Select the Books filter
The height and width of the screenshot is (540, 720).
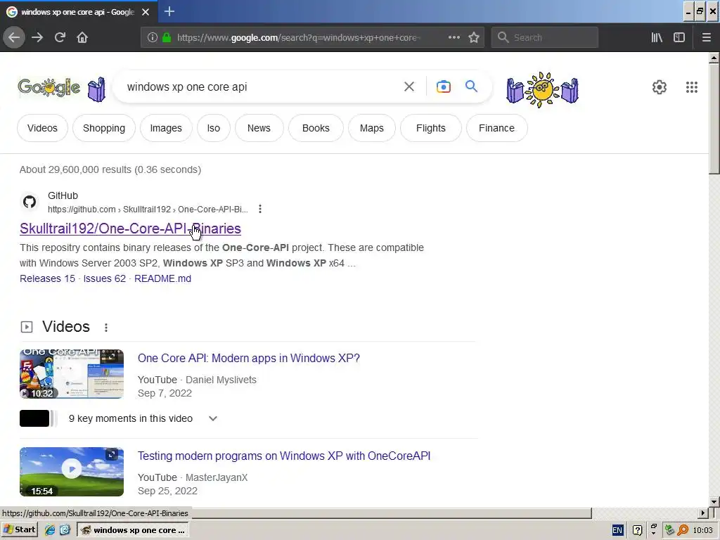(x=316, y=128)
